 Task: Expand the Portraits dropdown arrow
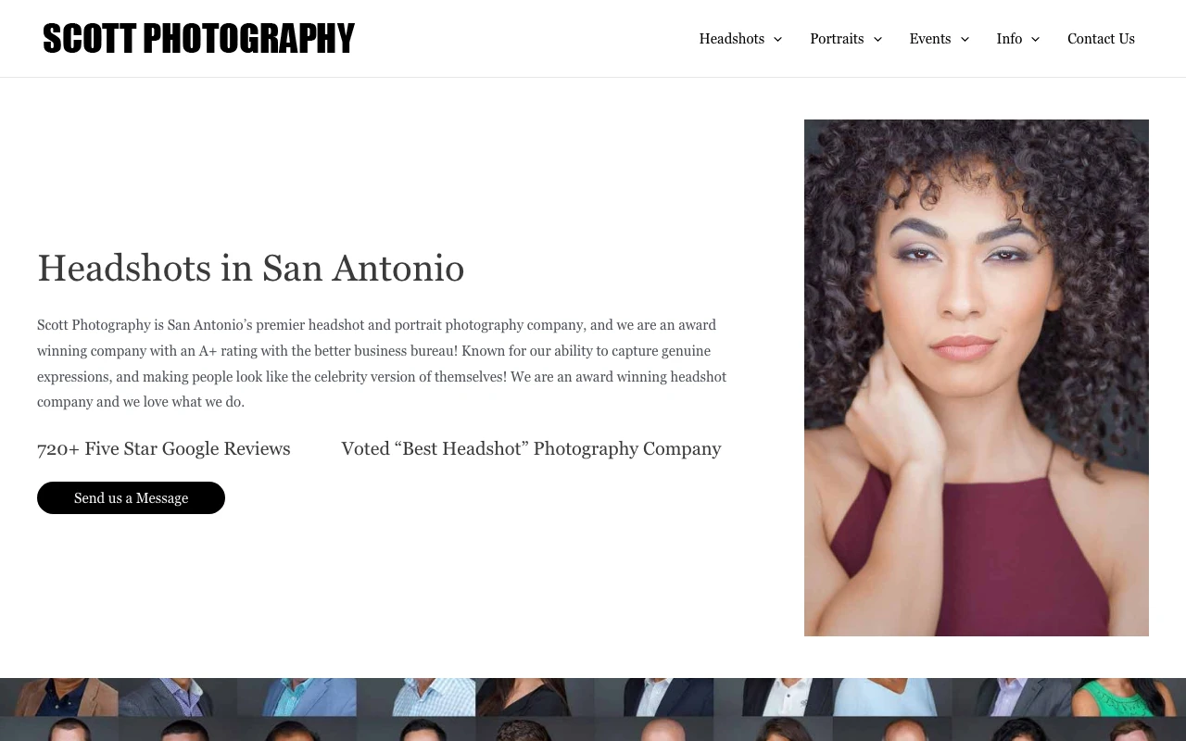pyautogui.click(x=877, y=39)
